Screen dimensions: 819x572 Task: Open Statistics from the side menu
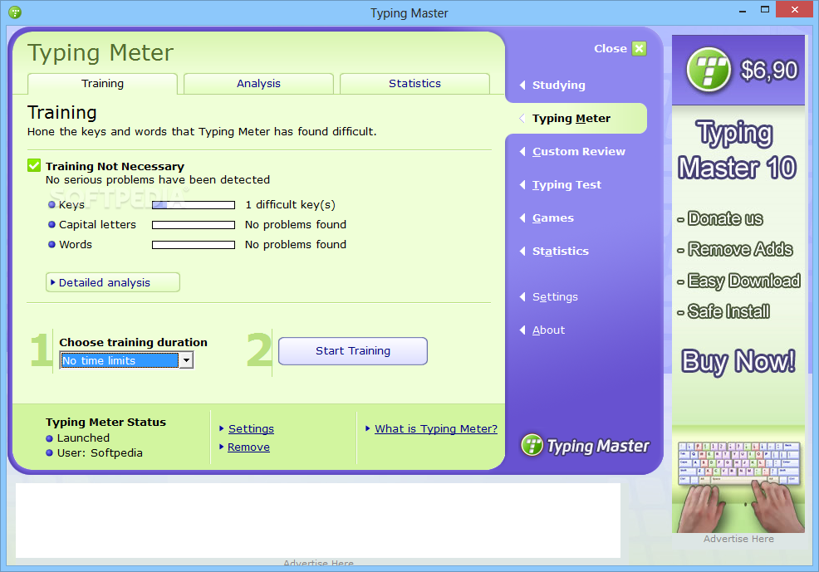click(x=560, y=251)
